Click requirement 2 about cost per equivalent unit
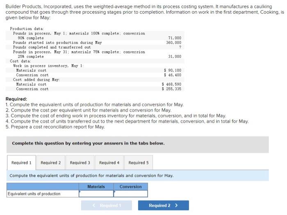 [x=89, y=110]
